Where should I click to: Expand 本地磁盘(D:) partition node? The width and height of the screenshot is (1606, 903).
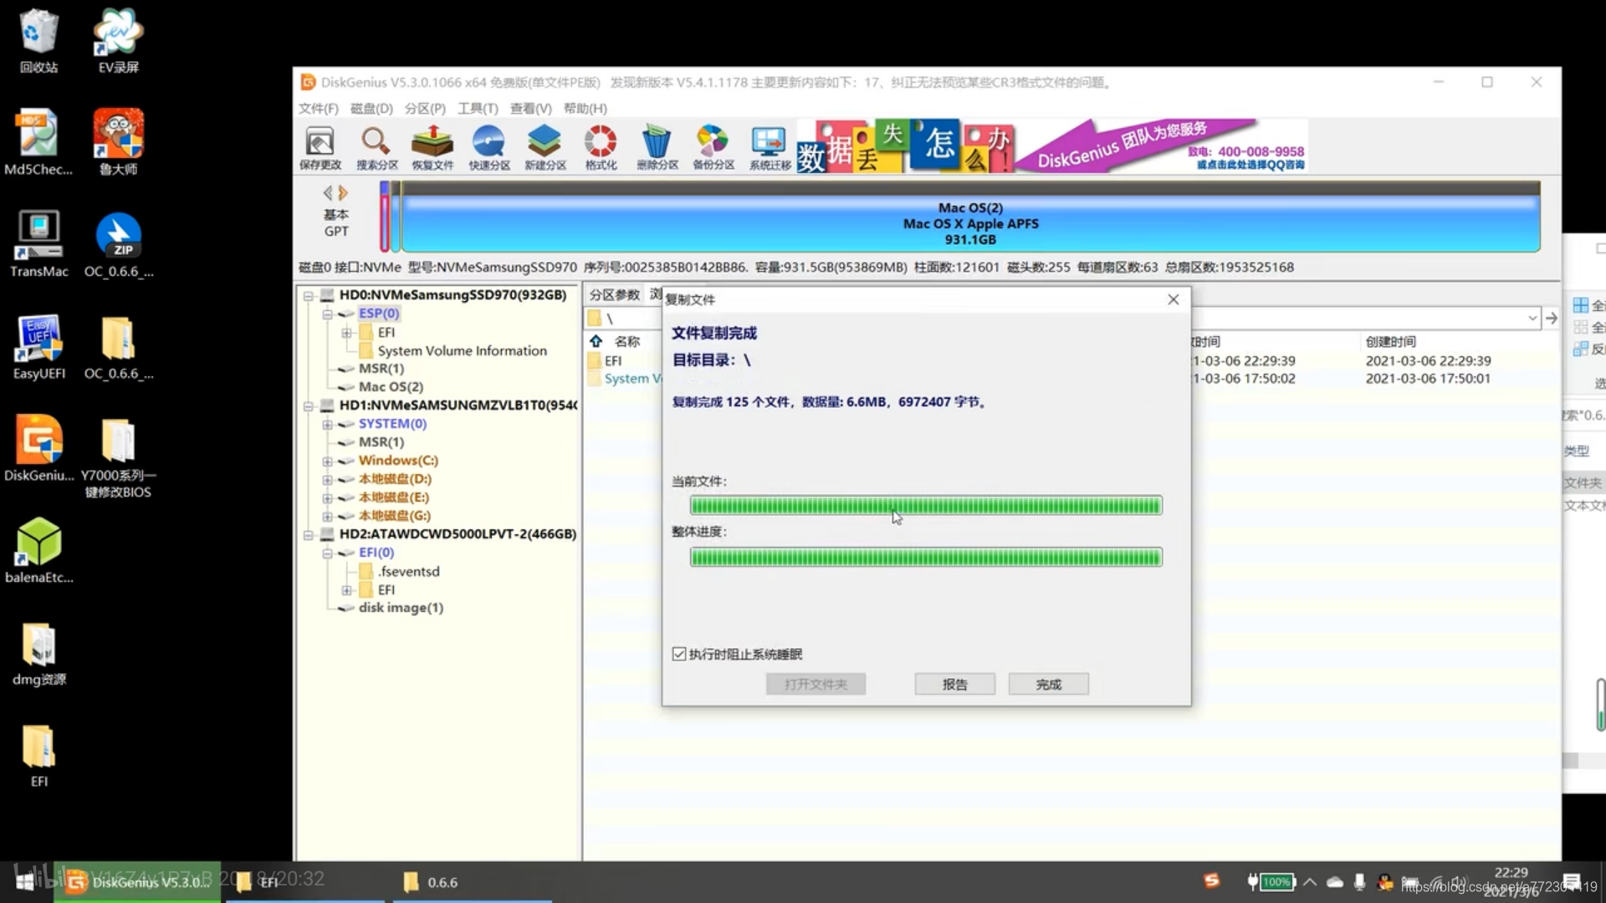[x=328, y=479]
